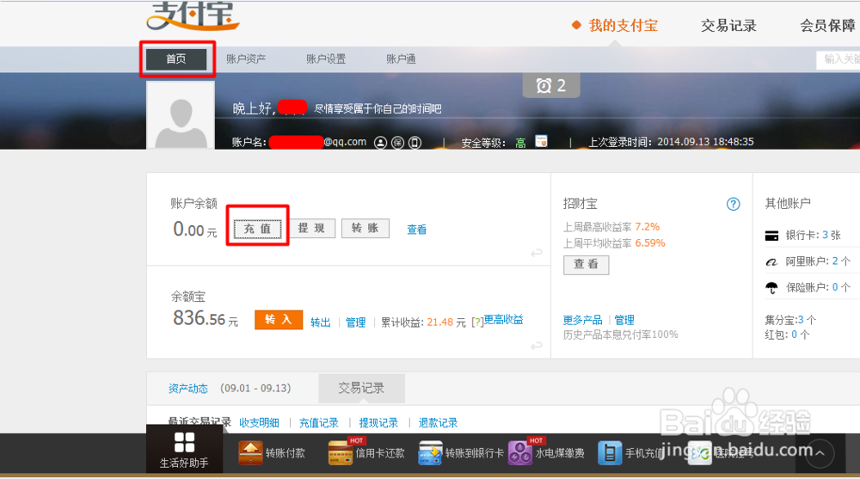Click the 提现 withdraw button

pos(311,228)
